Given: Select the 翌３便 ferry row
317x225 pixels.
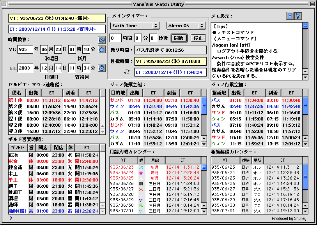Looking at the screenshot, I should pyautogui.click(x=54, y=131).
